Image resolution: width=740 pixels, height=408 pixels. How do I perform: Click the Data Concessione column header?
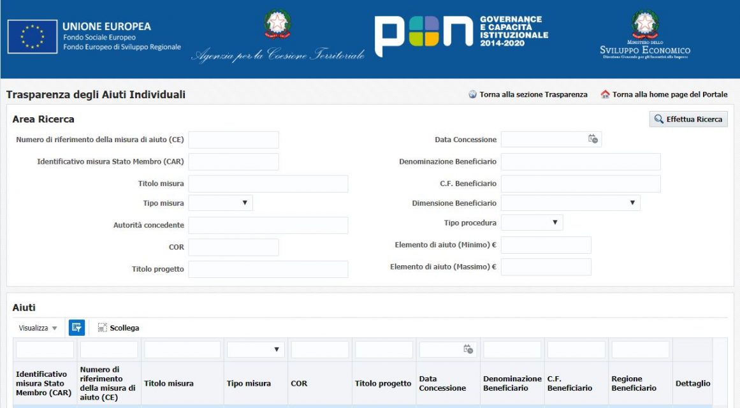pyautogui.click(x=448, y=383)
